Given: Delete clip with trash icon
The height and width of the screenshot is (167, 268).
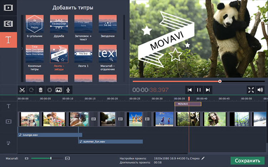Looking at the screenshot, I should pos(41,90).
